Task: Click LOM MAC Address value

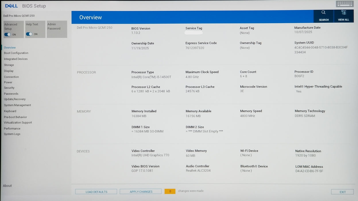Action: pyautogui.click(x=309, y=171)
